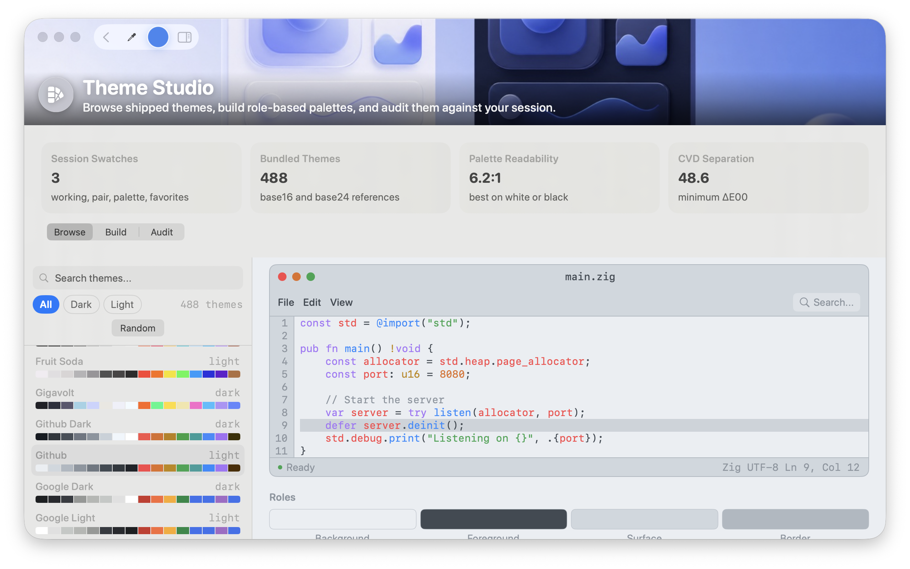Screen dimensions: 910x569
Task: Click the main.zig window title
Action: pos(590,277)
